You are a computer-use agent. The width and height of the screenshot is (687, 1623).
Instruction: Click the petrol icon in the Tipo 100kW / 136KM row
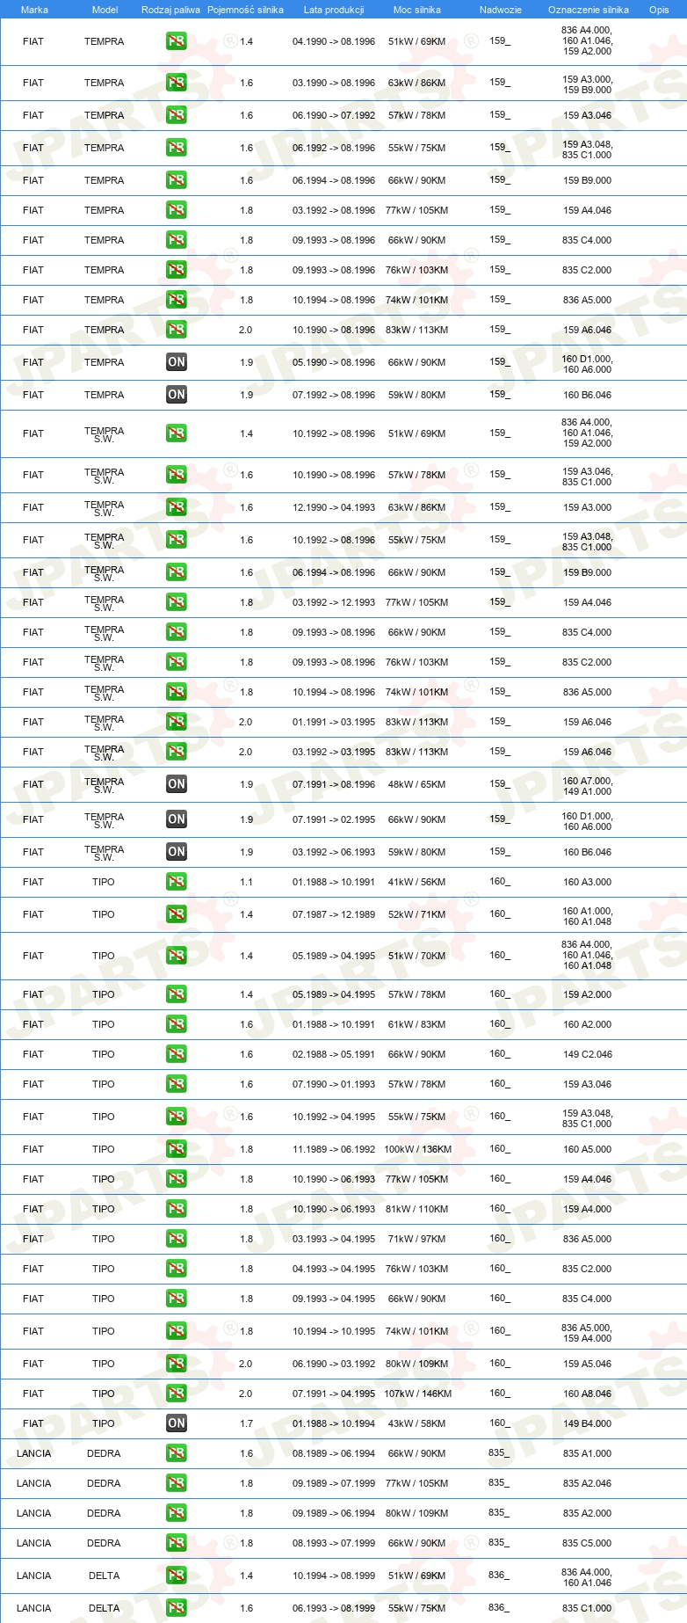(x=177, y=1149)
